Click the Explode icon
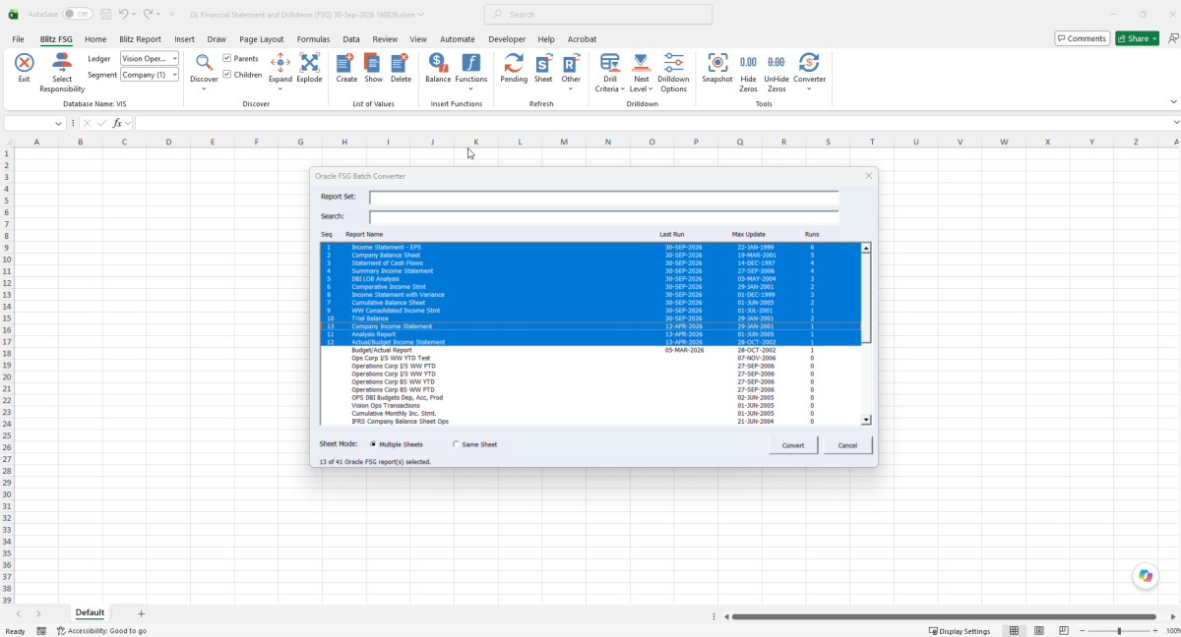 point(310,63)
